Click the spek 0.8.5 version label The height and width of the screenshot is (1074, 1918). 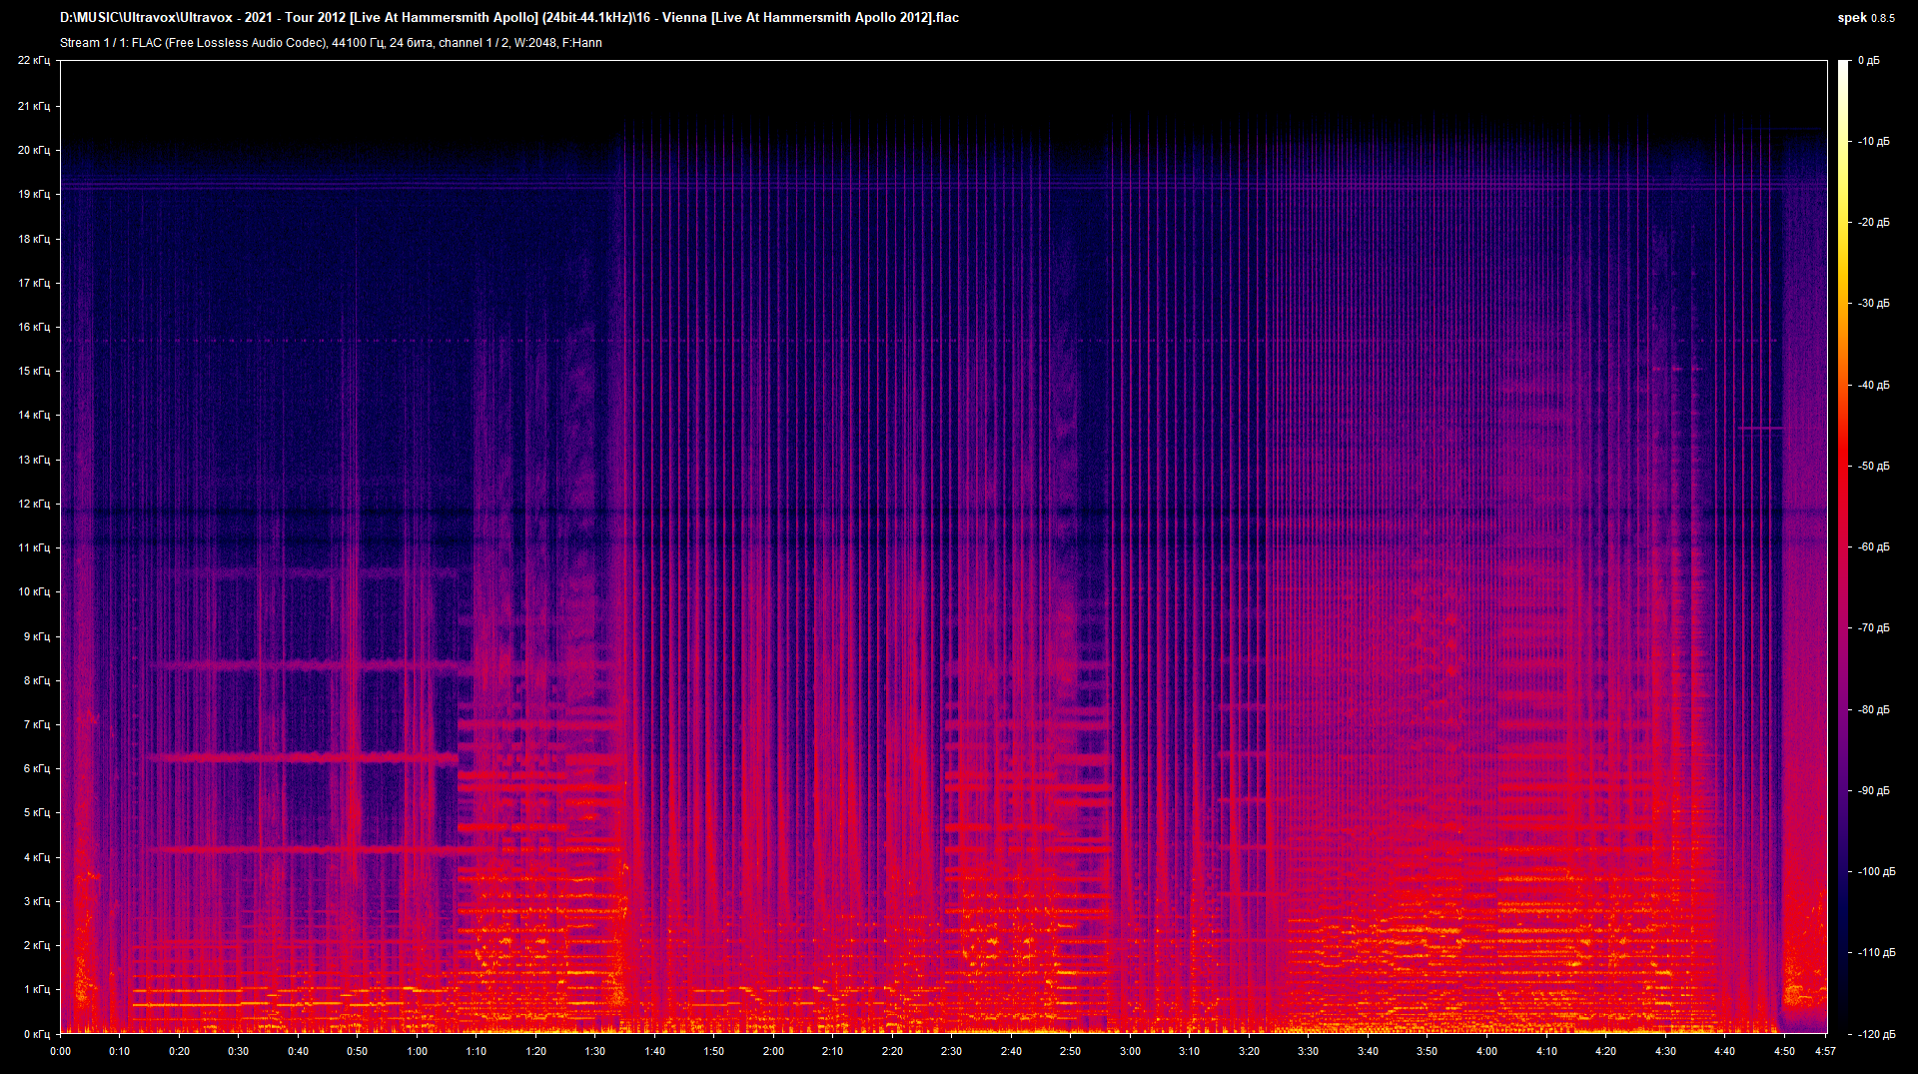point(1865,18)
